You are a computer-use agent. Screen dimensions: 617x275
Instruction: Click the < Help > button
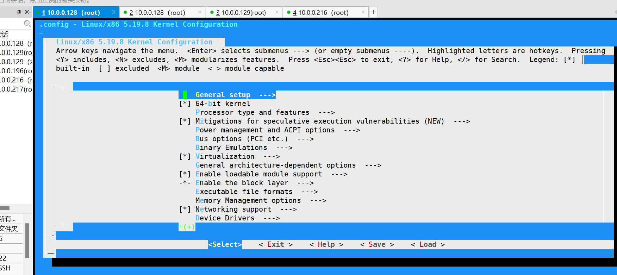point(326,244)
